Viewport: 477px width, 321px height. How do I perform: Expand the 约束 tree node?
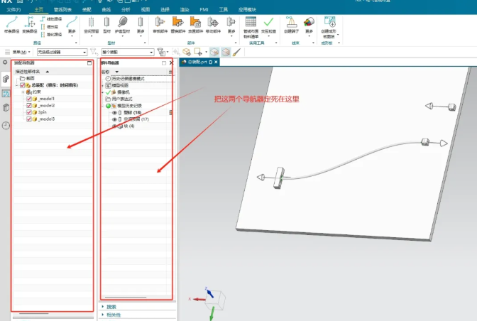[23, 92]
